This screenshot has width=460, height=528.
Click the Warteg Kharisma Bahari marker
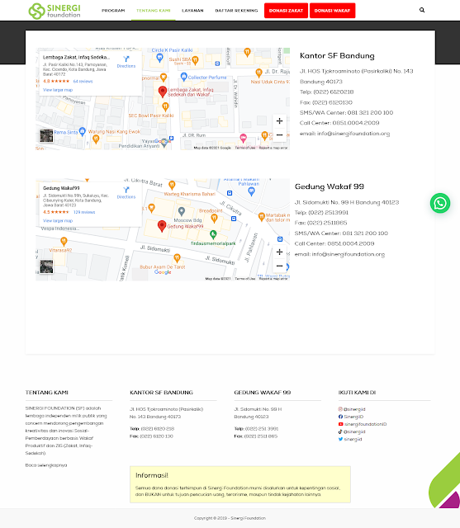(x=172, y=185)
